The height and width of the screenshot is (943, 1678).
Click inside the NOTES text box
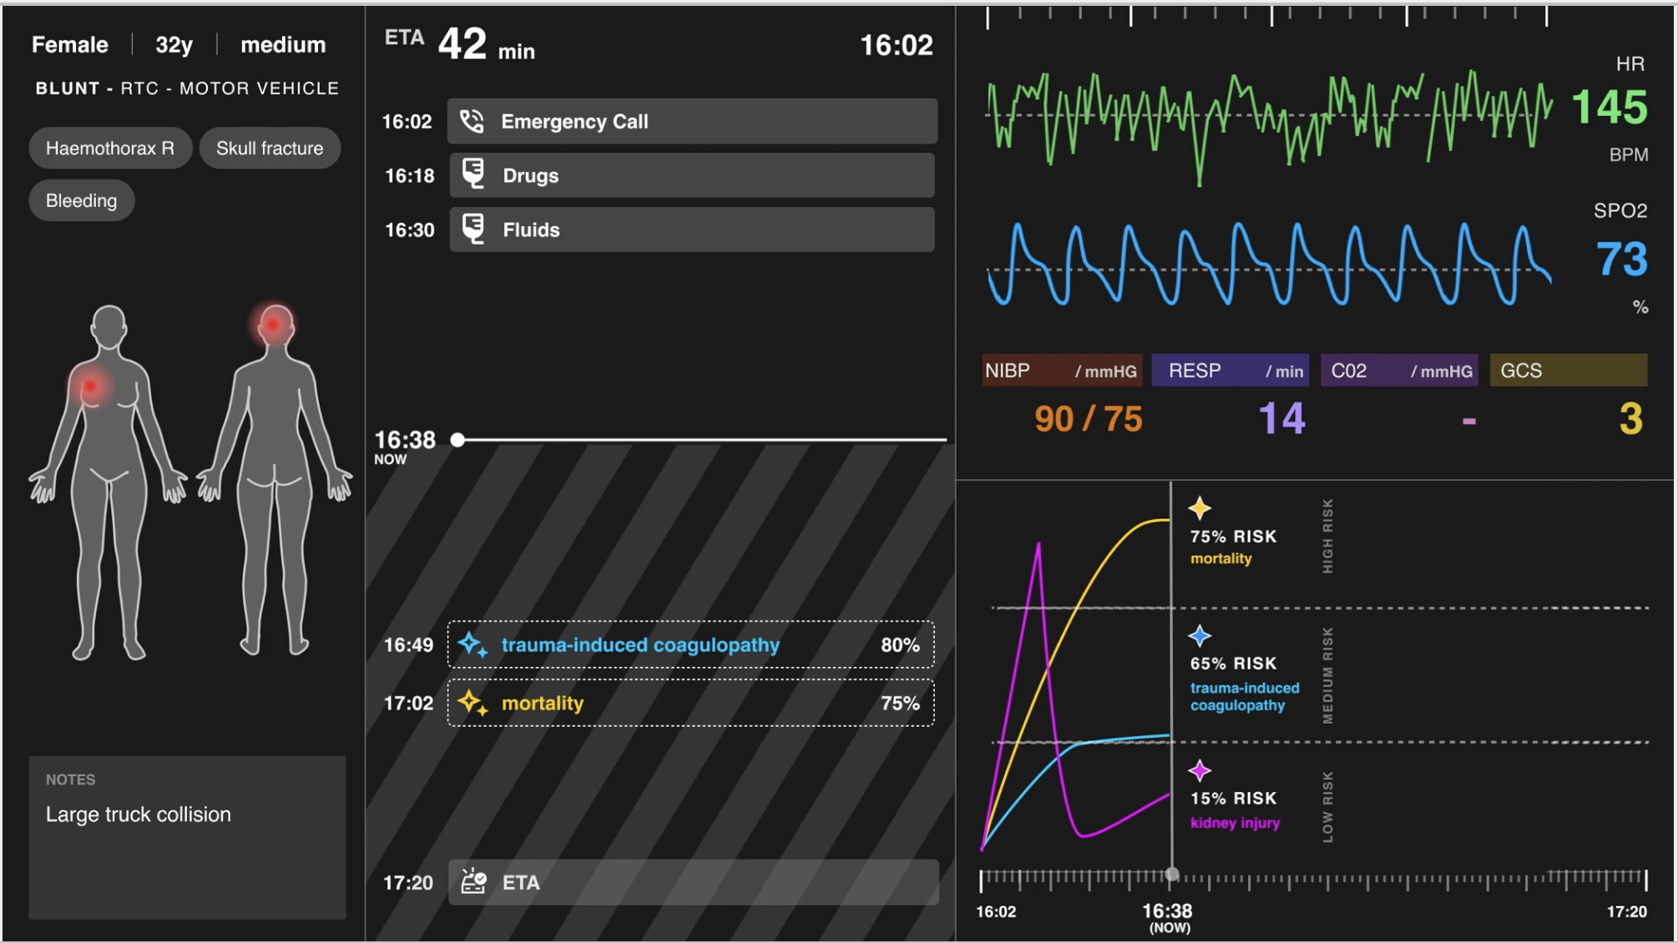[x=187, y=837]
